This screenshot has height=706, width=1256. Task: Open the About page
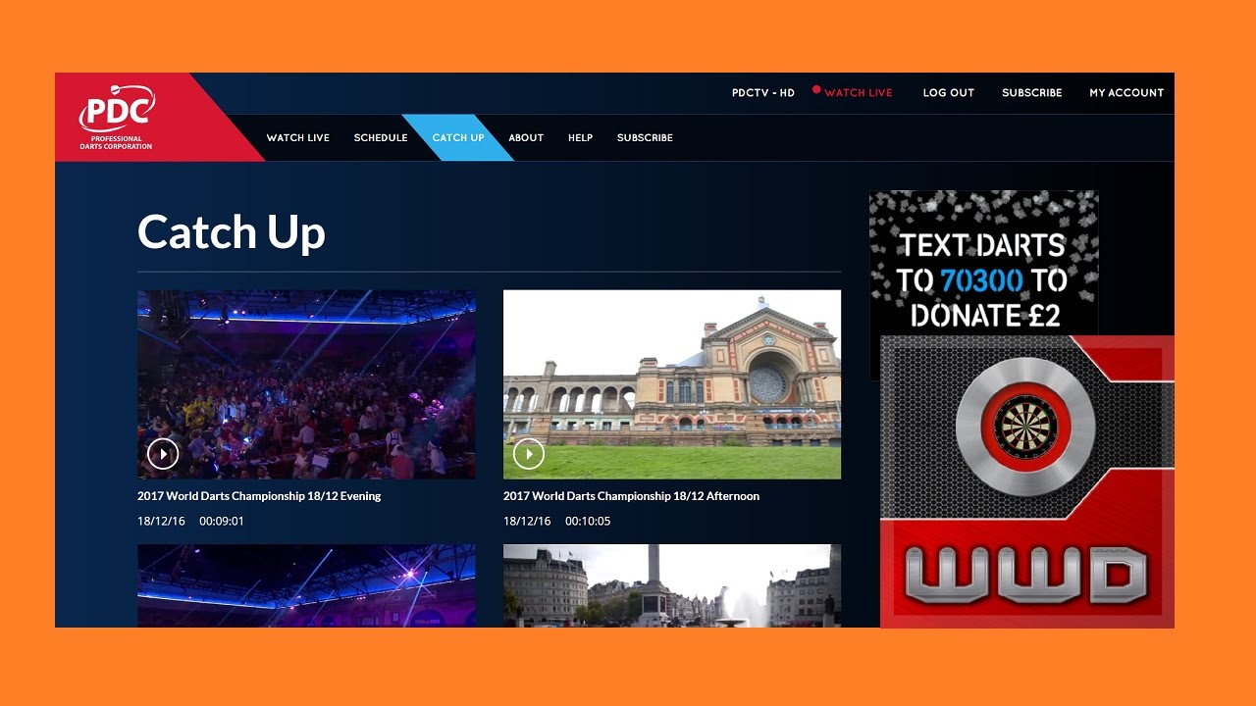click(526, 138)
